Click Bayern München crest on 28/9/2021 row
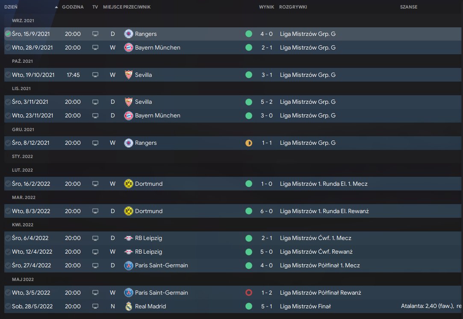 pyautogui.click(x=128, y=47)
